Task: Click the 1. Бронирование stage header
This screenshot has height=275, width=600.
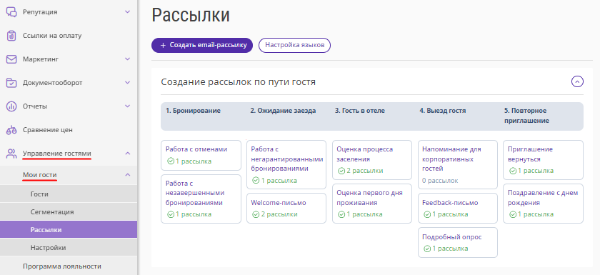Action: pos(193,111)
